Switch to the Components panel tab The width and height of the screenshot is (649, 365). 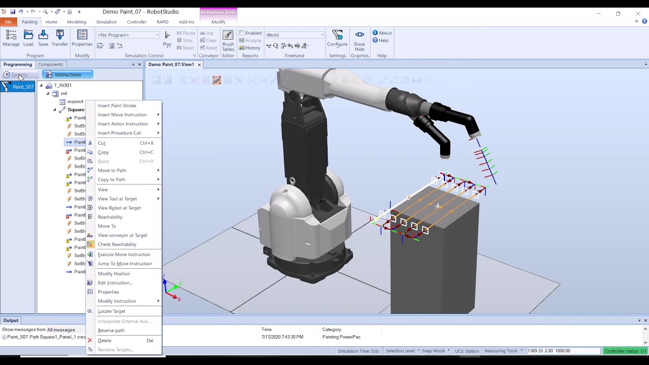50,64
